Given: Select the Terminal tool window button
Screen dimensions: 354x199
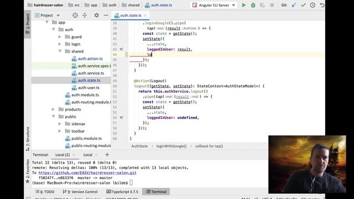Looking at the screenshot, I should click(156, 192).
